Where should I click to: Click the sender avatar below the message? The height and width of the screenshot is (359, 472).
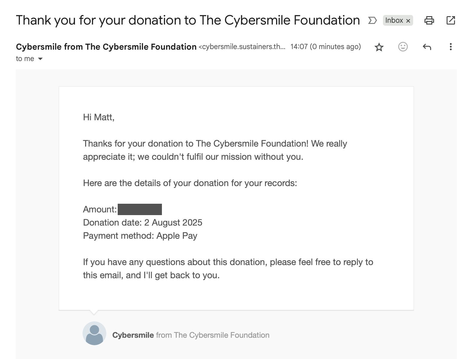(94, 333)
